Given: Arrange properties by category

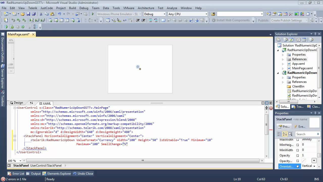Looking at the screenshot, I should tap(279, 134).
